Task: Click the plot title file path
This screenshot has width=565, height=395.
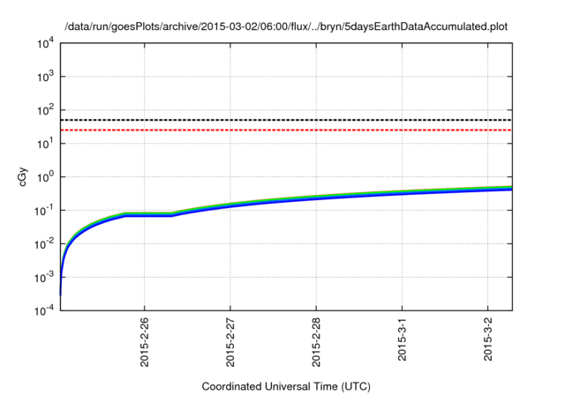Action: [286, 26]
